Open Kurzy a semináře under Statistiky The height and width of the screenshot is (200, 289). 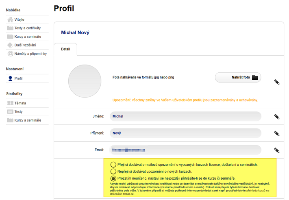tap(28, 120)
